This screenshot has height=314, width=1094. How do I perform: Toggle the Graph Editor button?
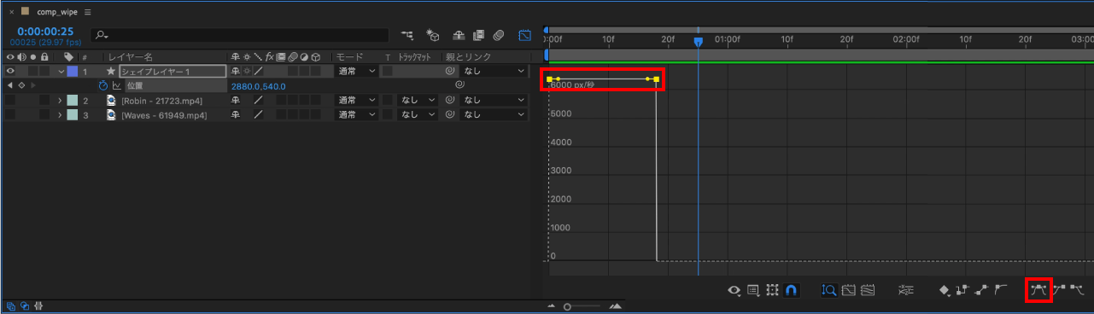click(x=525, y=36)
